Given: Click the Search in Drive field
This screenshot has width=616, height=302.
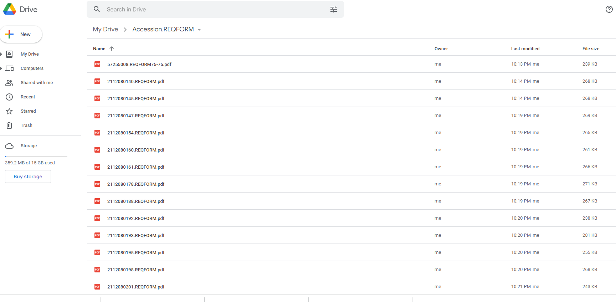Looking at the screenshot, I should [215, 9].
